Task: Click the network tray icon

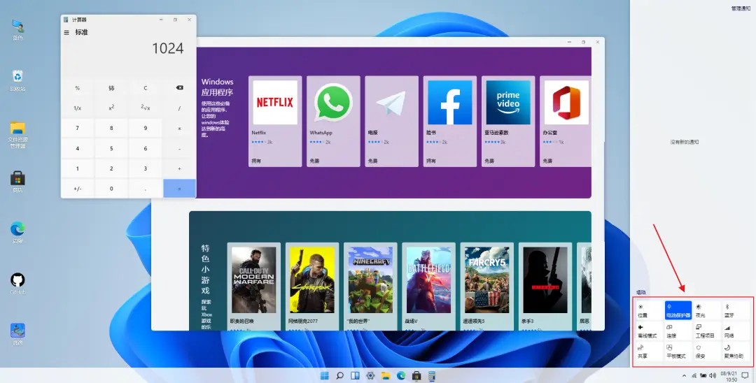Action: click(694, 376)
